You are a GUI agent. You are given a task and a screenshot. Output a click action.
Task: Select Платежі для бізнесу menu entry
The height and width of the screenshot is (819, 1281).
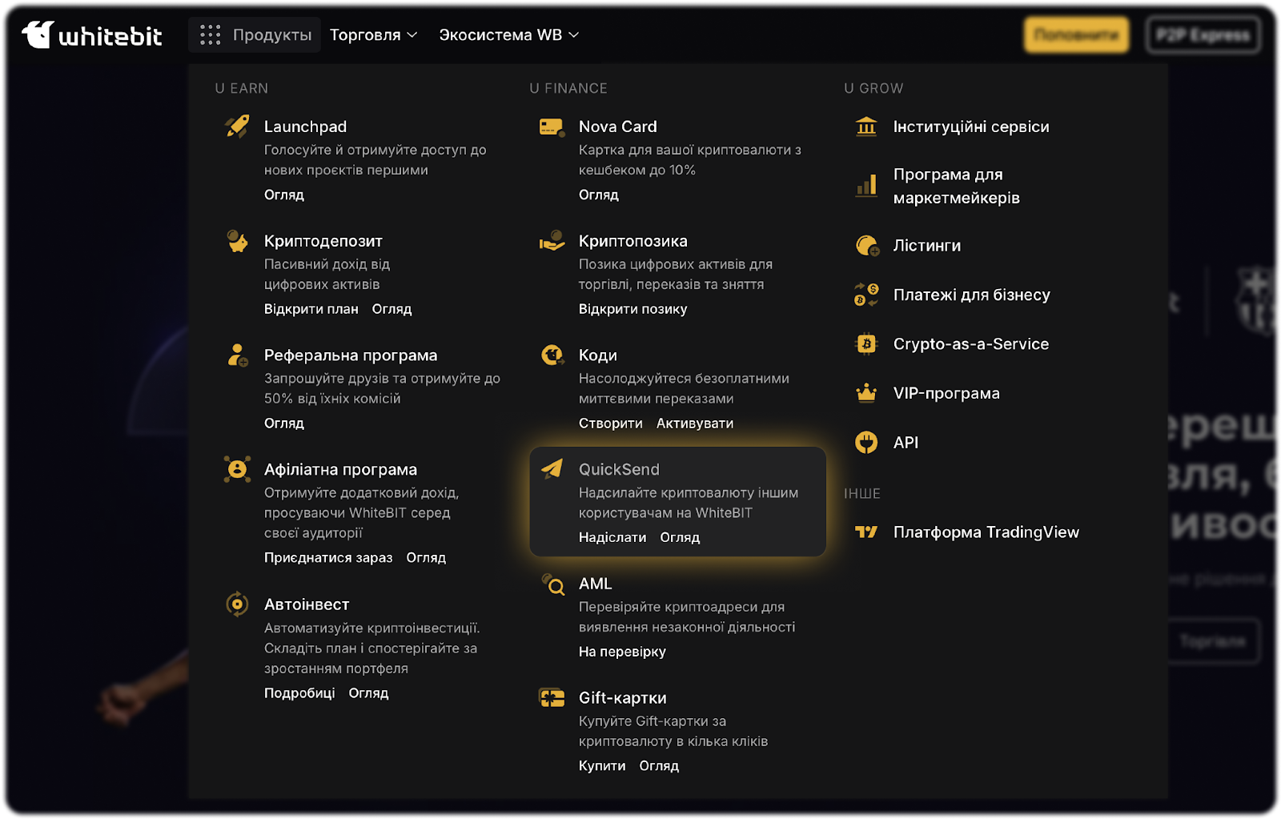click(x=971, y=295)
